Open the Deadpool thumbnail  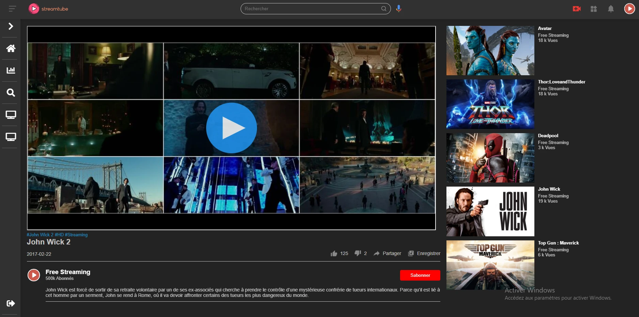pos(490,158)
